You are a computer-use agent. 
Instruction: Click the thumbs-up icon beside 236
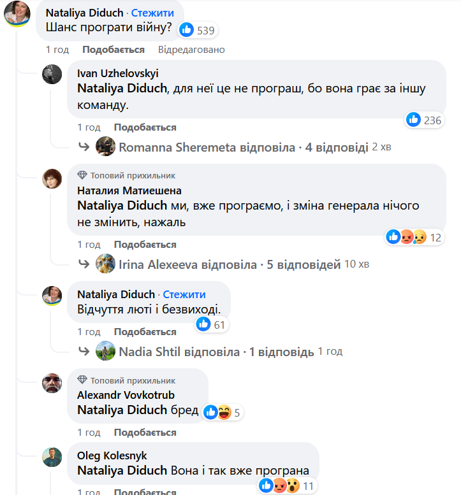tap(414, 120)
